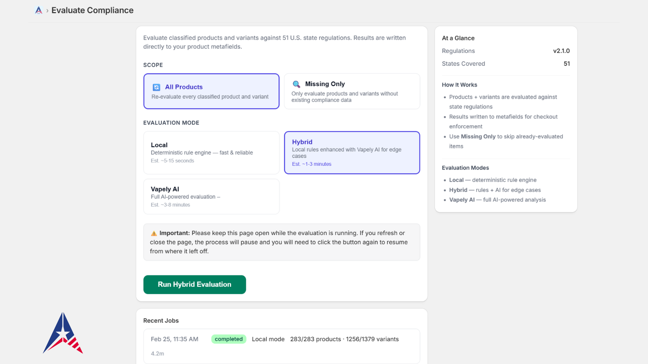Select Local evaluation mode
The height and width of the screenshot is (364, 648).
tap(211, 152)
